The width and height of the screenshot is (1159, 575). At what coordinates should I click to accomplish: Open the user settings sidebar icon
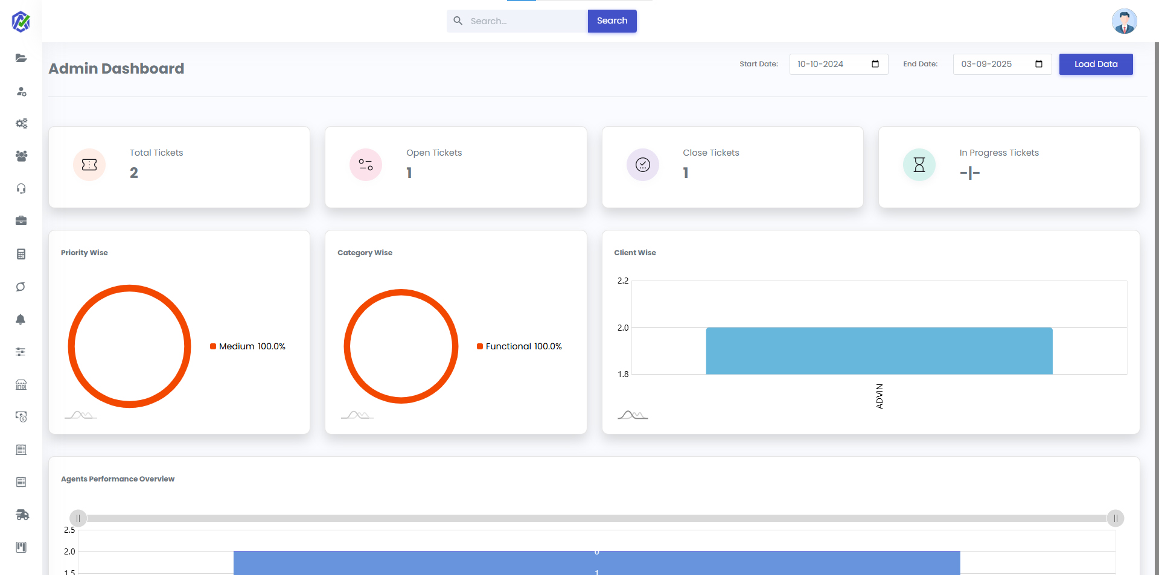[x=21, y=92]
